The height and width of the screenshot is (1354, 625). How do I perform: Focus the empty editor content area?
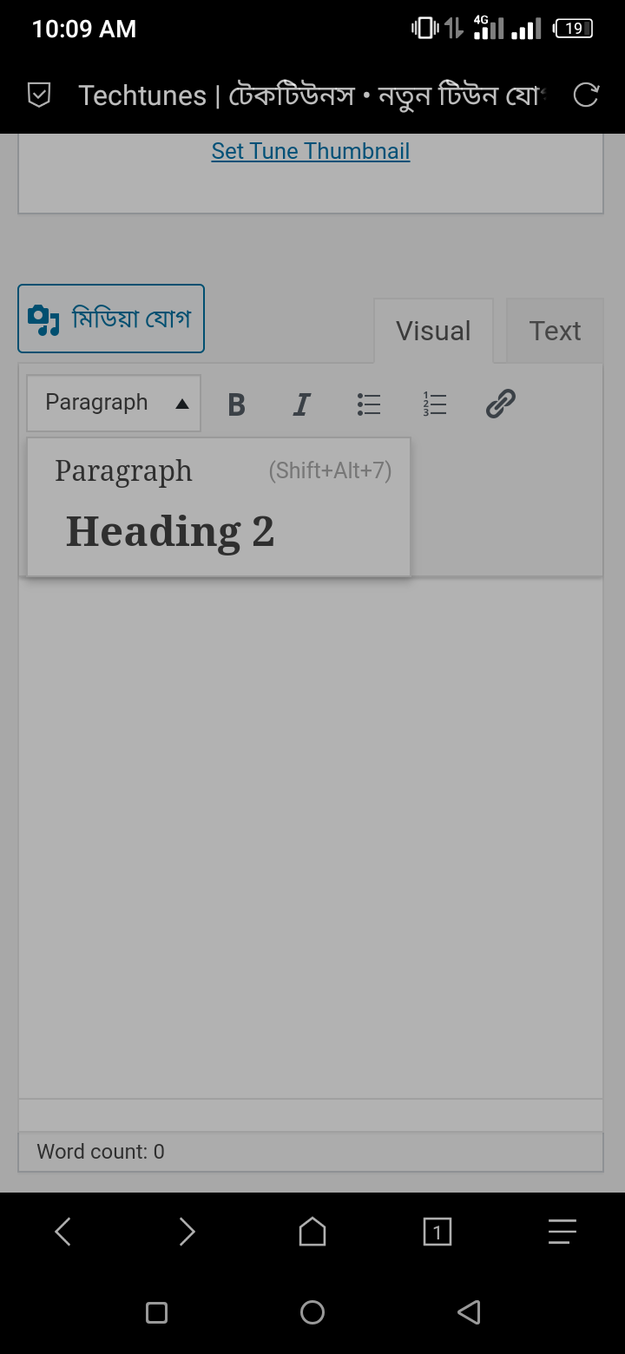(x=311, y=838)
